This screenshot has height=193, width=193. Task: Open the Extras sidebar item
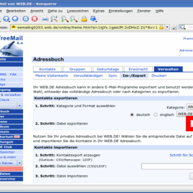[7, 163]
